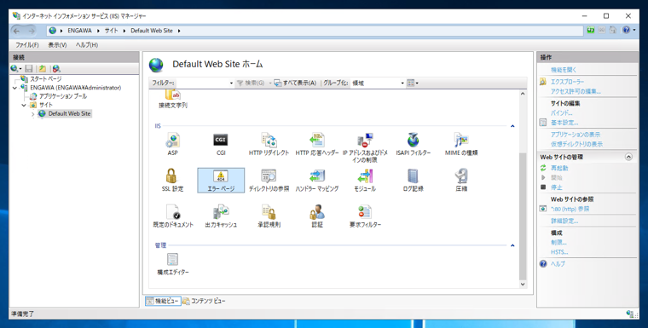Open ハンドラー マッピング feature

click(317, 180)
